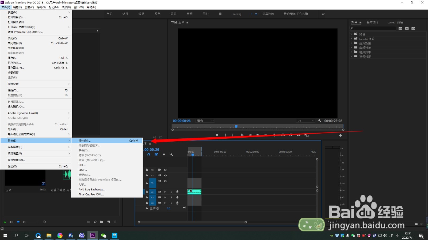Click the timeline horizontal zoom scrollbar
428x240 pixels.
(192, 222)
